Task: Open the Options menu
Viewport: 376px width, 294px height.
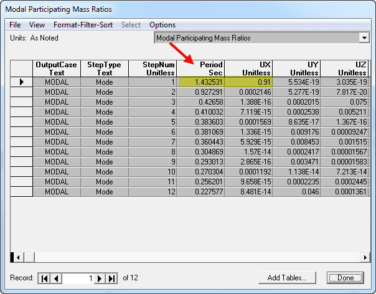Action: click(x=162, y=25)
